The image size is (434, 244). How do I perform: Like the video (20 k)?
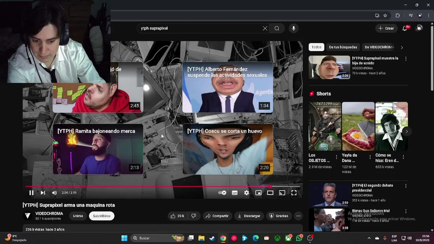pos(177,216)
